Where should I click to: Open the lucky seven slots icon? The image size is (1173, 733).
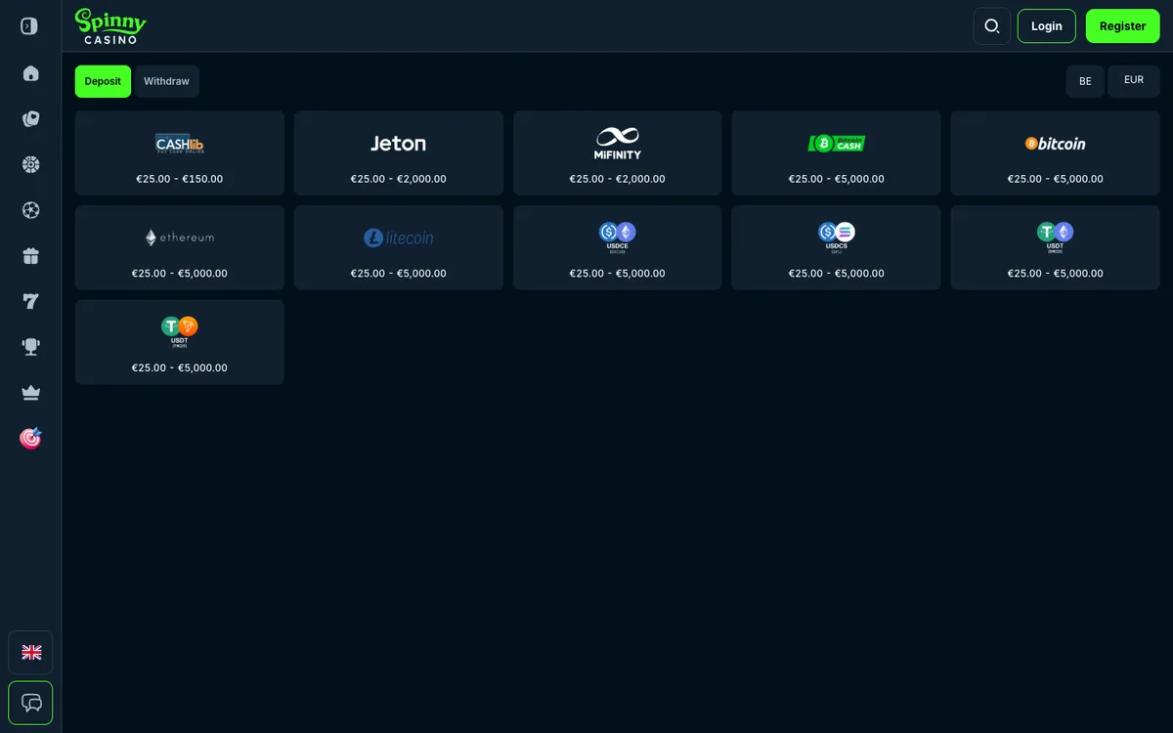(x=30, y=301)
